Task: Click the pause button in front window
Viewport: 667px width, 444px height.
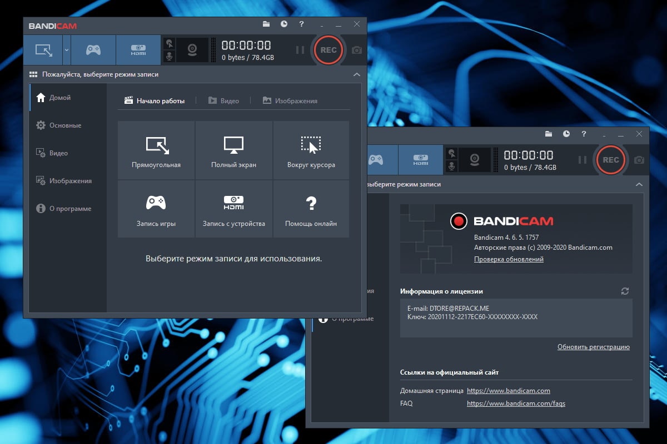Action: point(300,50)
